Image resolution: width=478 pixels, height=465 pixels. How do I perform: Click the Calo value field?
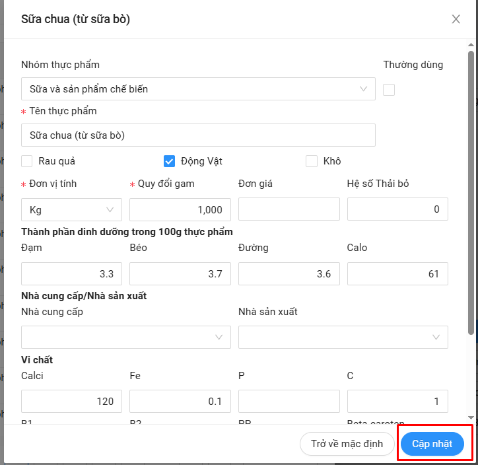[397, 273]
